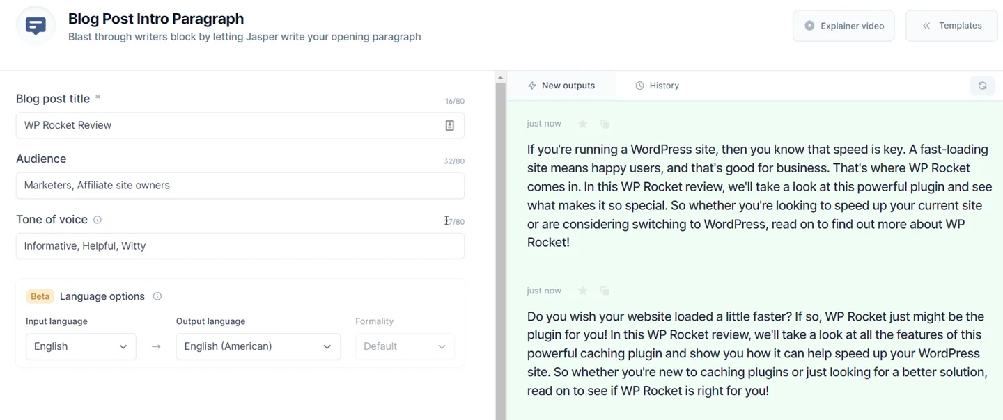This screenshot has width=1003, height=420.
Task: Click the icon inside Blog post title field
Action: click(x=450, y=125)
